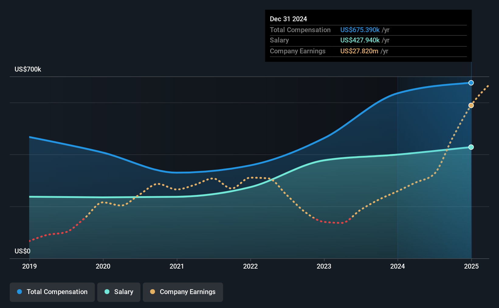Image resolution: width=499 pixels, height=308 pixels.
Task: Click the 2023 x-axis label
Action: [x=324, y=266]
